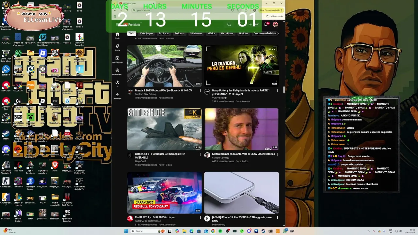
Task: Select the Música filter chip
Action: [x=211, y=33]
